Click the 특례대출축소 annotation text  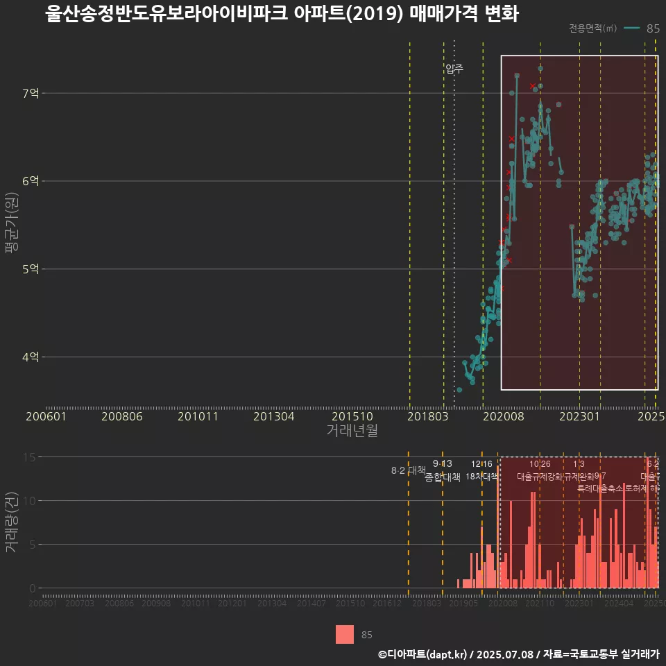599,488
